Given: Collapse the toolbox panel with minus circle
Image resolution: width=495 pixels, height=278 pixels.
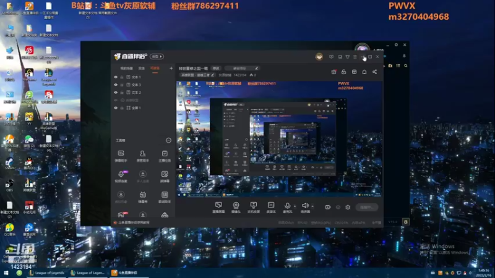Looking at the screenshot, I should [168, 140].
